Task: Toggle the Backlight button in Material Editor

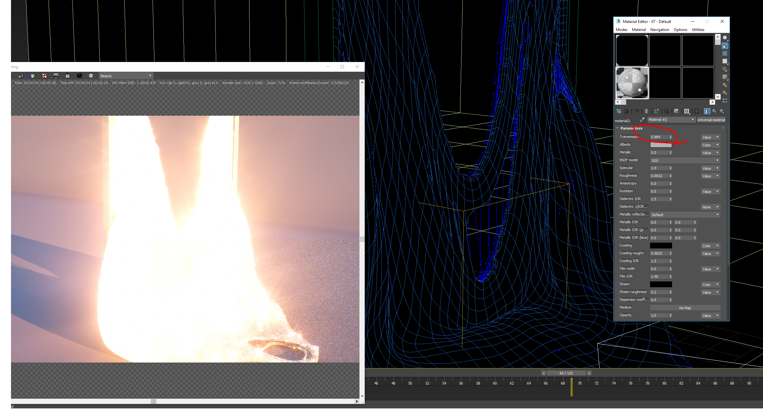Action: pyautogui.click(x=725, y=46)
